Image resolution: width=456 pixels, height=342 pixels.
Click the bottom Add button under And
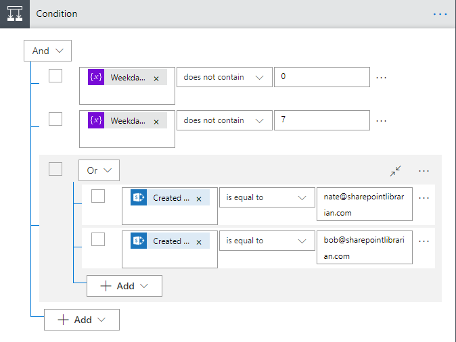pos(82,320)
